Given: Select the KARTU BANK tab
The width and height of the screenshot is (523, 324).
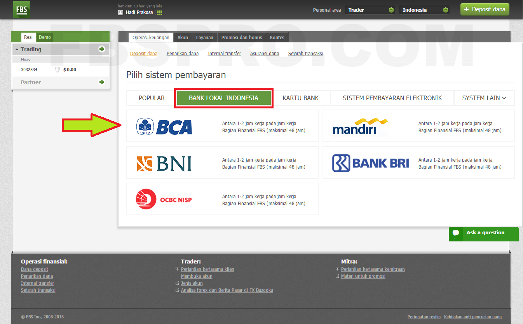Looking at the screenshot, I should pos(301,98).
